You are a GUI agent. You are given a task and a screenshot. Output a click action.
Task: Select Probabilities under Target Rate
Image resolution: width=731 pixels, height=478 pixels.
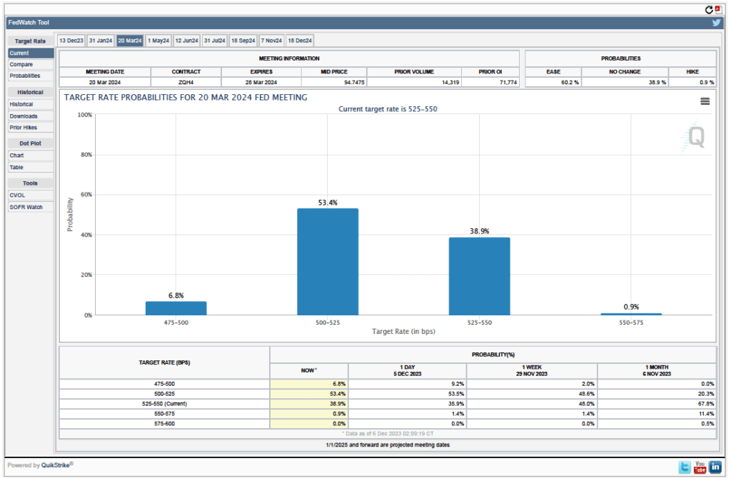coord(25,76)
